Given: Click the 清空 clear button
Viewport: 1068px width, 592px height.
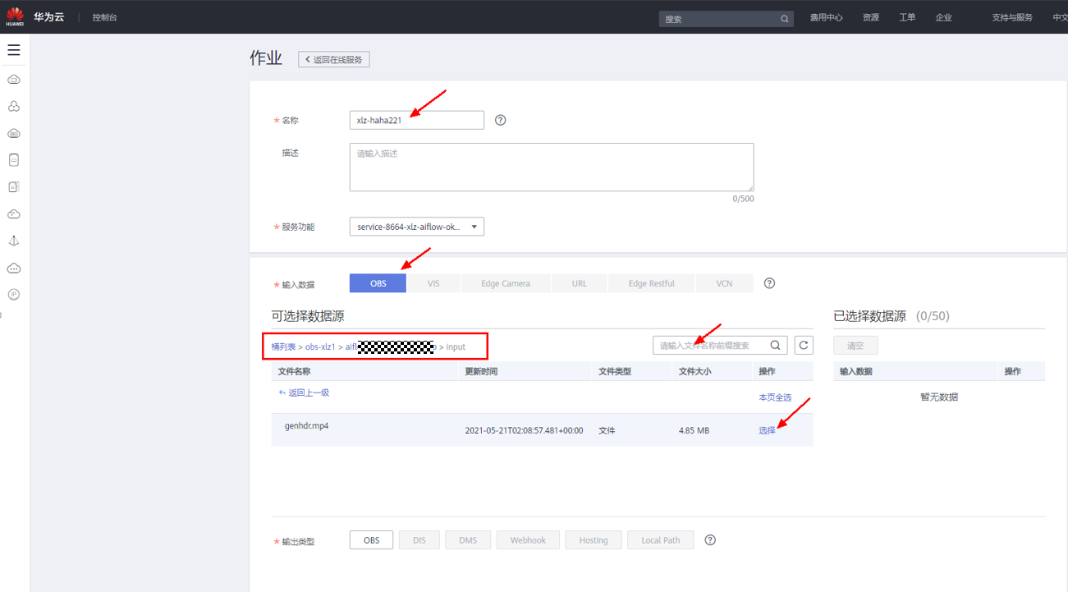Looking at the screenshot, I should (x=855, y=346).
